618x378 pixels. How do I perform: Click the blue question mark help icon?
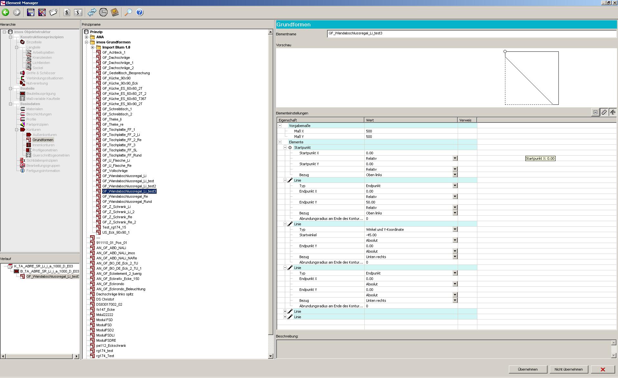pyautogui.click(x=140, y=13)
